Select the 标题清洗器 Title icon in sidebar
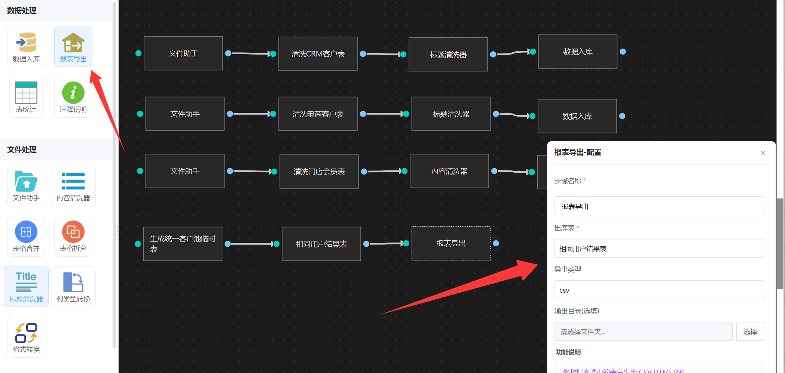Image resolution: width=785 pixels, height=373 pixels. pyautogui.click(x=26, y=287)
